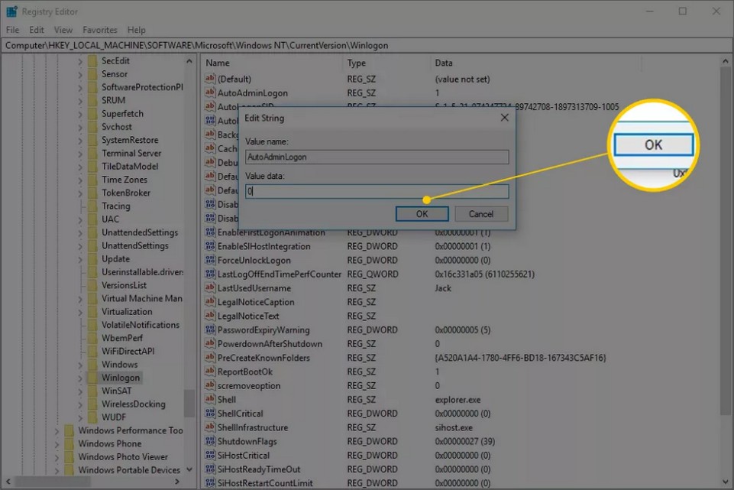Image resolution: width=734 pixels, height=490 pixels.
Task: Expand the SecEdit registry key
Action: coord(80,61)
